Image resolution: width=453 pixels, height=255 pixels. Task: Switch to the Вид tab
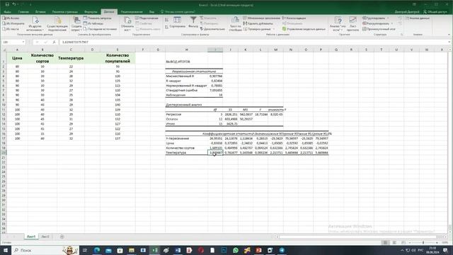click(151, 12)
